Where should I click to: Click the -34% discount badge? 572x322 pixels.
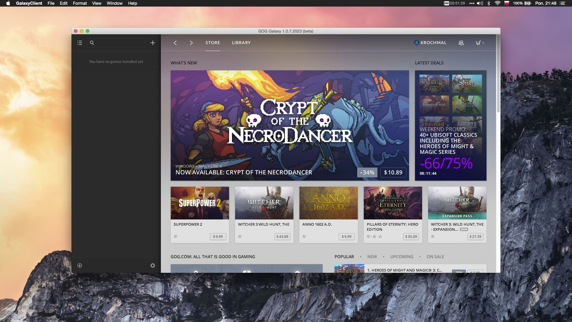pos(367,172)
